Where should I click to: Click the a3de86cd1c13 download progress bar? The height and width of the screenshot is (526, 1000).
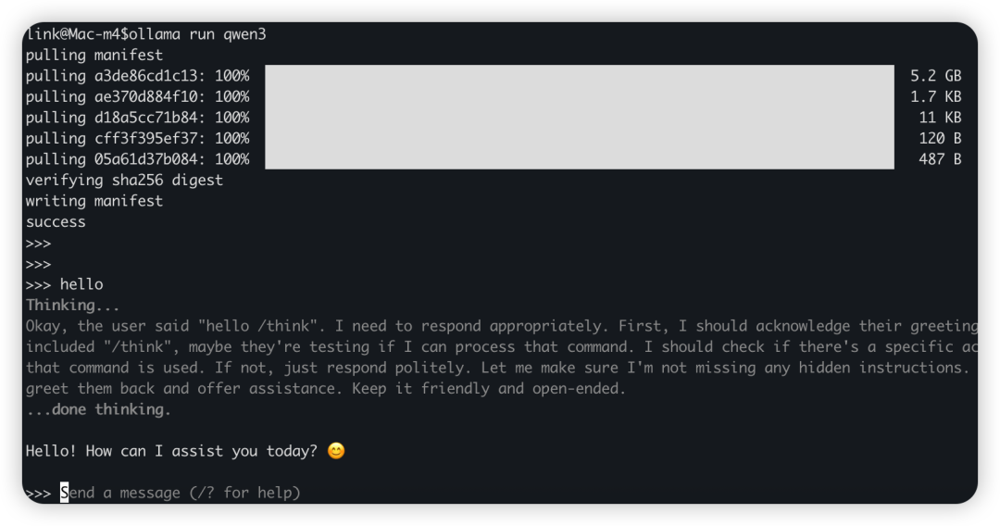pos(579,75)
